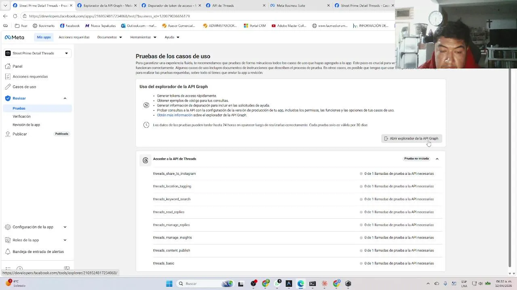
Task: Select Acciones requeridas in the top navigation
Action: click(74, 37)
